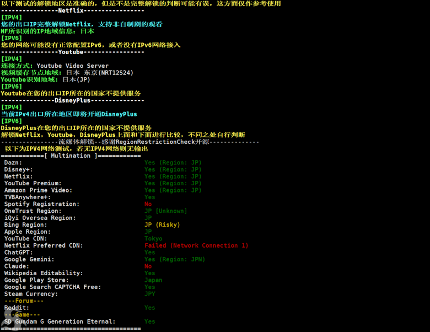Select the 'Apple Region:' label
This screenshot has width=430, height=332.
pyautogui.click(x=28, y=232)
